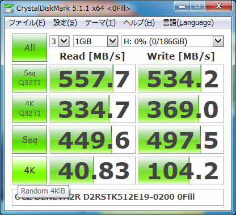The height and width of the screenshot is (215, 236).
Task: Start the 4K random benchmark
Action: pos(29,170)
